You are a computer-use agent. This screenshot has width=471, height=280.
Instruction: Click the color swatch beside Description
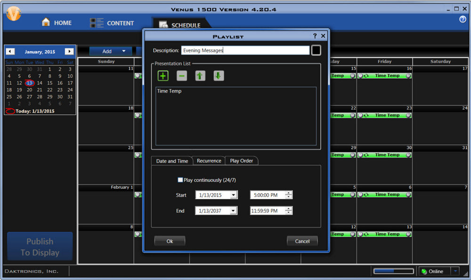tap(316, 50)
